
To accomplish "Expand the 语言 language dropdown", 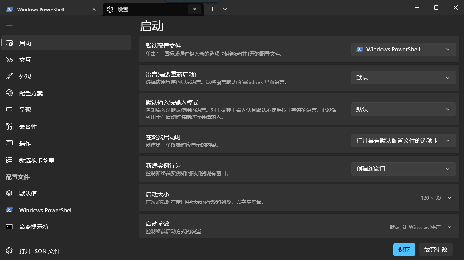I will 403,78.
